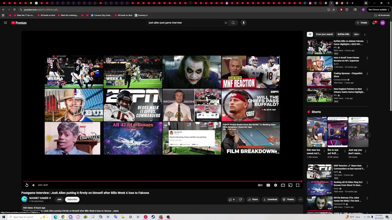Go to YouTube Premium home logo
The height and width of the screenshot is (220, 392).
click(x=19, y=23)
